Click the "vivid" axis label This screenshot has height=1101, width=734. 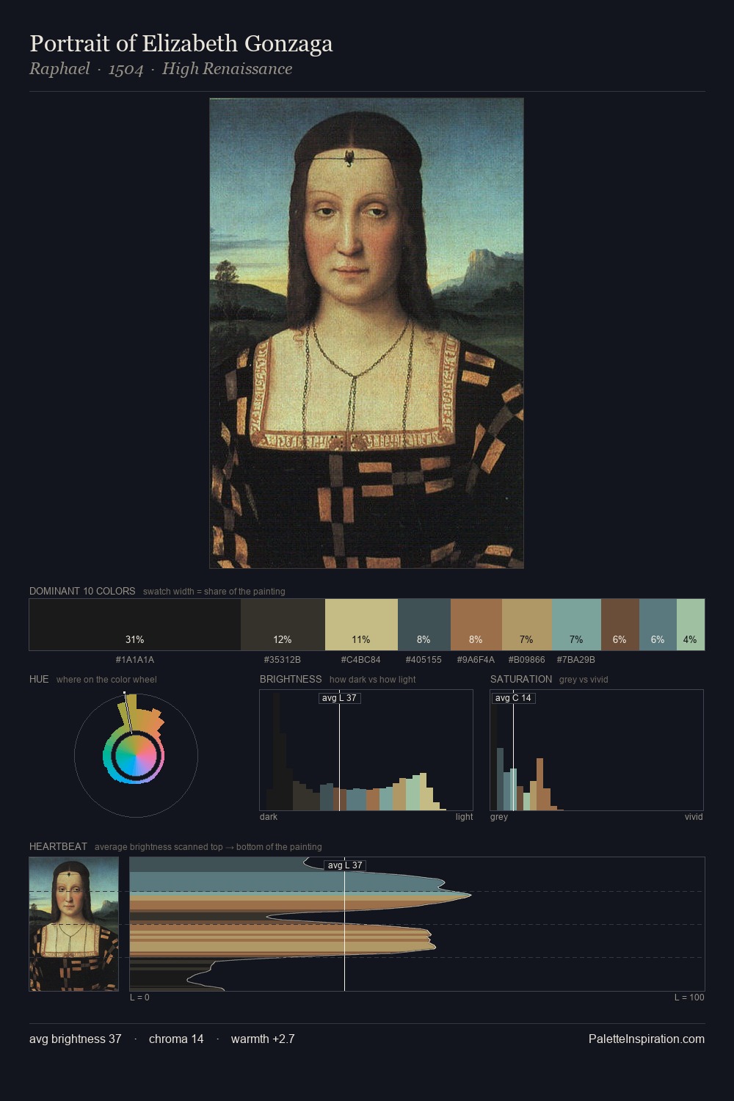click(x=694, y=817)
